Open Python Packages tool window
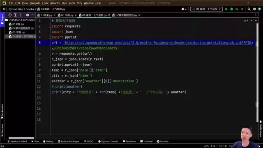The width and height of the screenshot is (263, 148). pos(69,141)
